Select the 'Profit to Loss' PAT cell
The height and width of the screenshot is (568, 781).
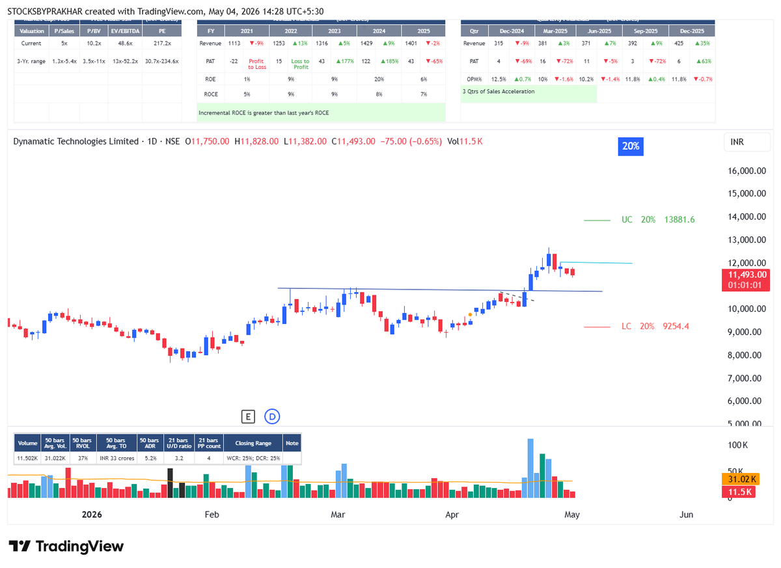click(x=256, y=64)
